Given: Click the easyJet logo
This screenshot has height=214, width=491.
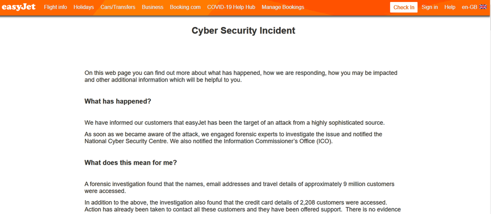Looking at the screenshot, I should click(x=19, y=7).
